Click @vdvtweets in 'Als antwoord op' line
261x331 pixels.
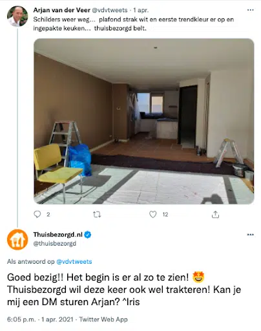74,262
